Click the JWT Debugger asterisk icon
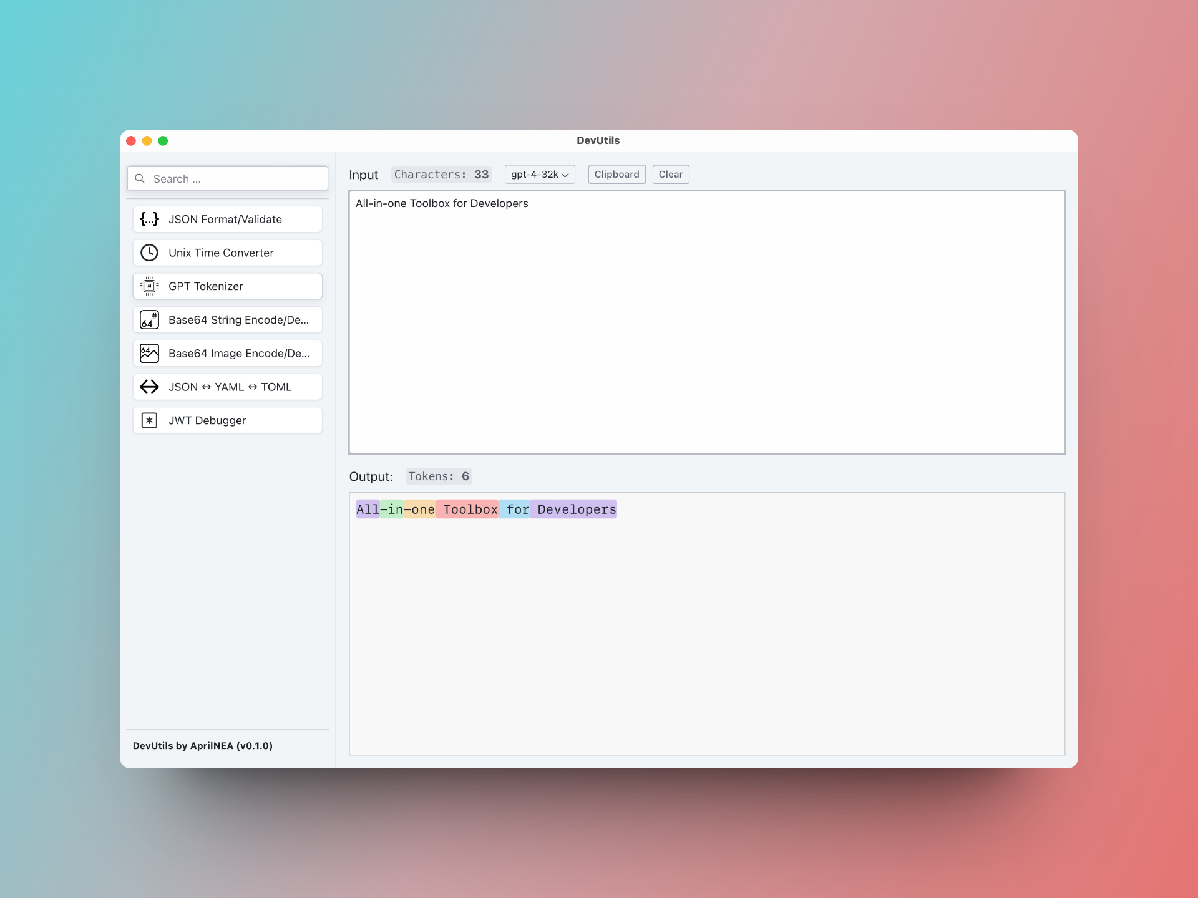The image size is (1198, 898). point(149,420)
